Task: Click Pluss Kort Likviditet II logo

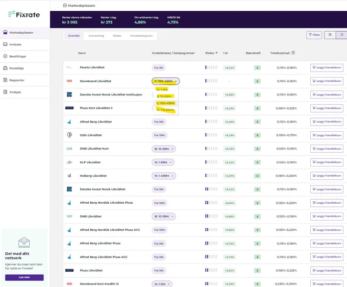Action: coord(69,108)
